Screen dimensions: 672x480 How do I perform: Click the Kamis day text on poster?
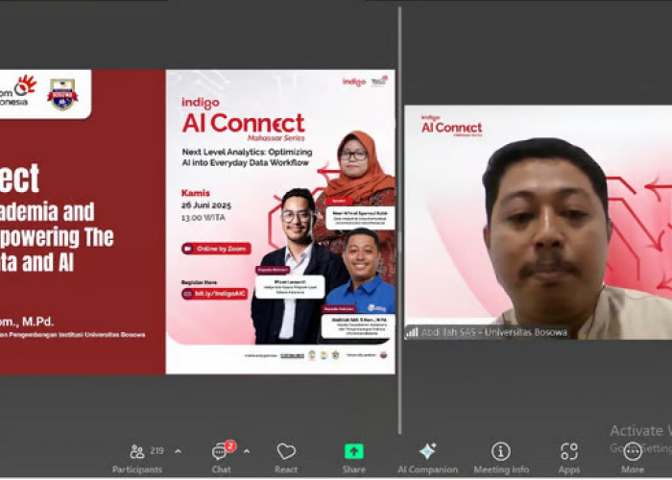[196, 193]
